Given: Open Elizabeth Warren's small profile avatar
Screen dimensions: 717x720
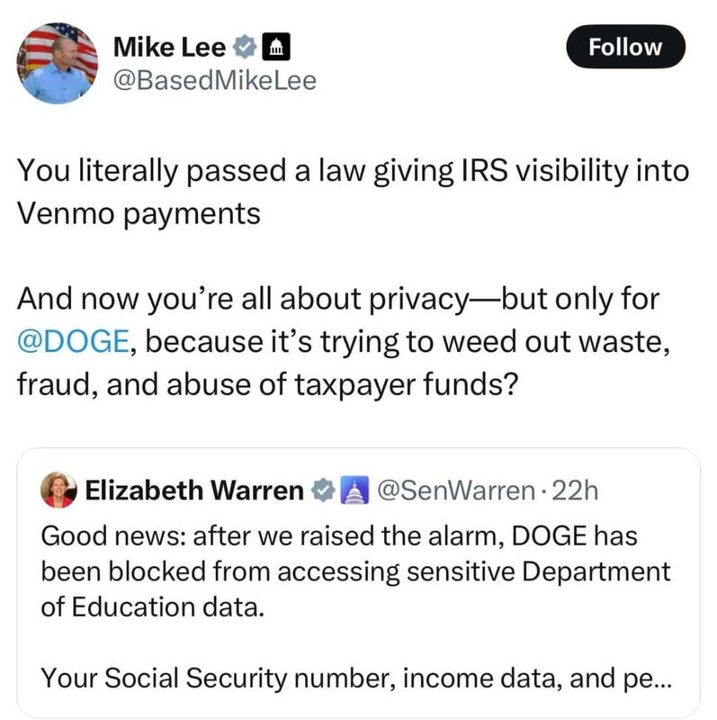Looking at the screenshot, I should [x=59, y=490].
